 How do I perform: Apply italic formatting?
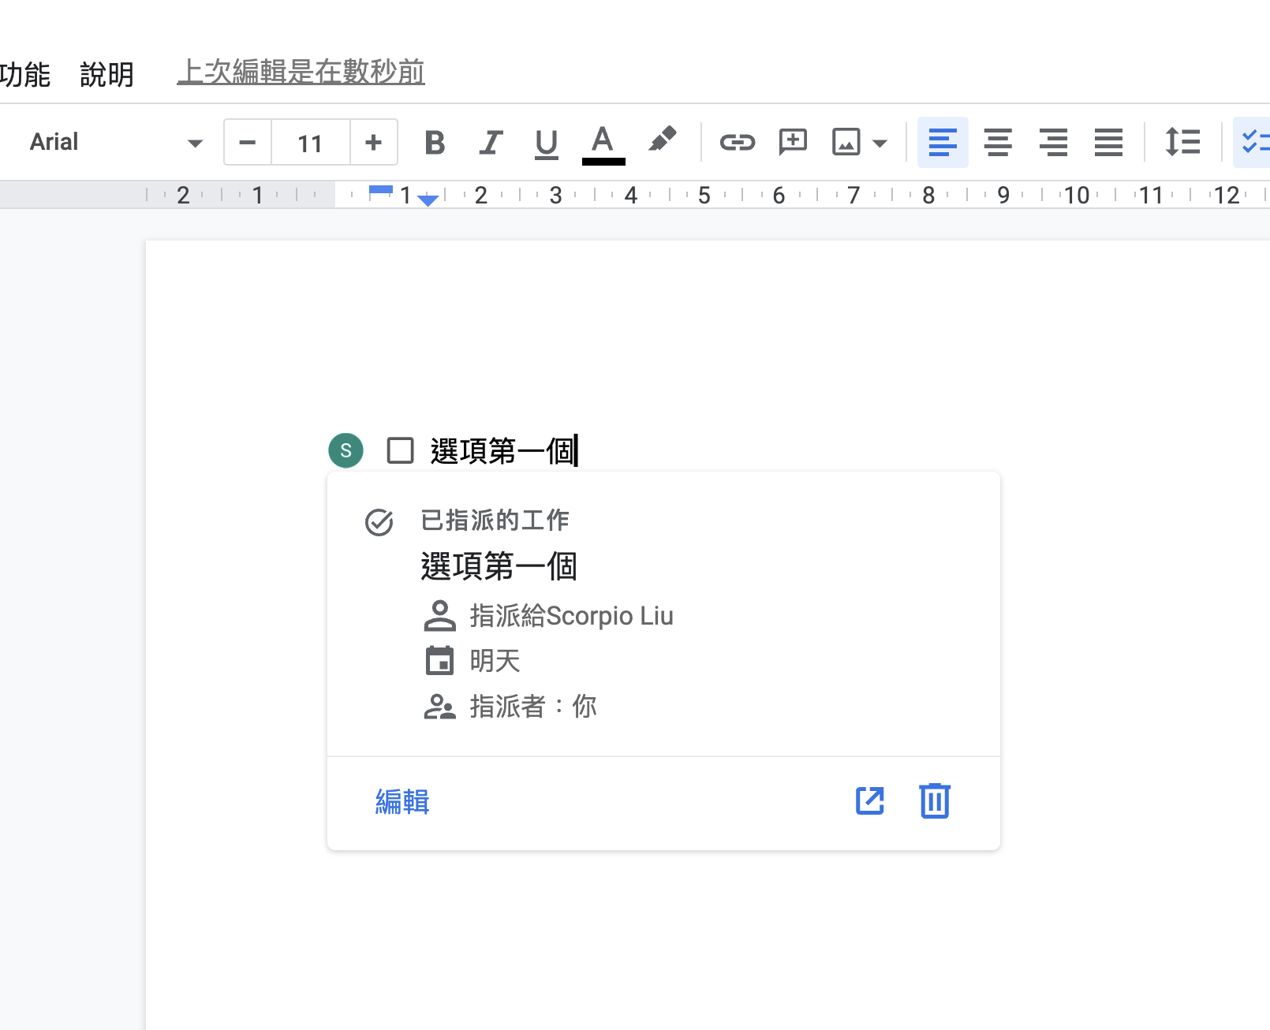click(x=491, y=143)
